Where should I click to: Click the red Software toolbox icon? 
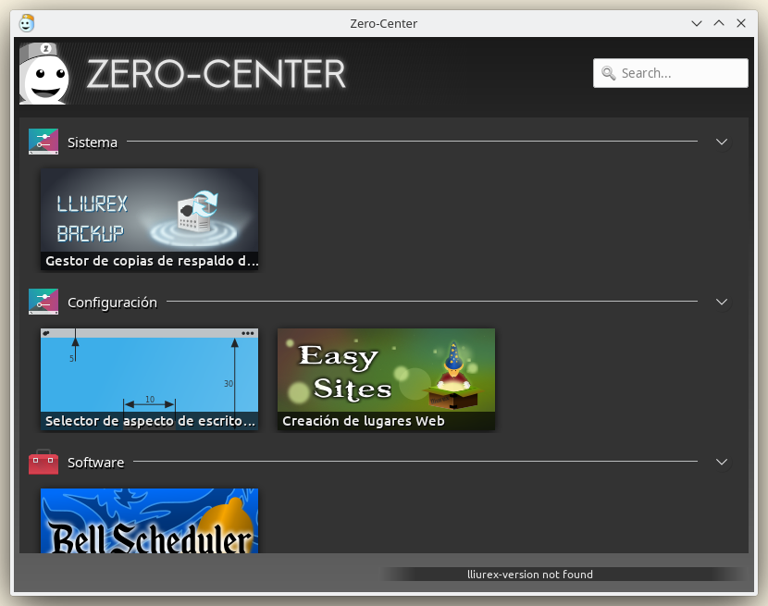tap(43, 462)
